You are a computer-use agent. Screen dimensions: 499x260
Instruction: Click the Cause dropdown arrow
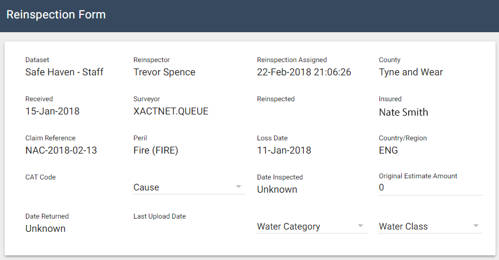point(239,187)
